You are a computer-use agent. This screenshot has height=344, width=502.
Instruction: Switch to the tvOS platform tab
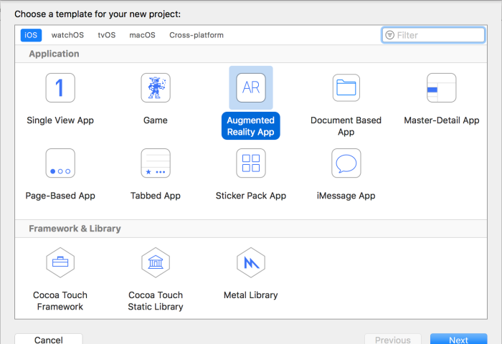click(x=107, y=35)
